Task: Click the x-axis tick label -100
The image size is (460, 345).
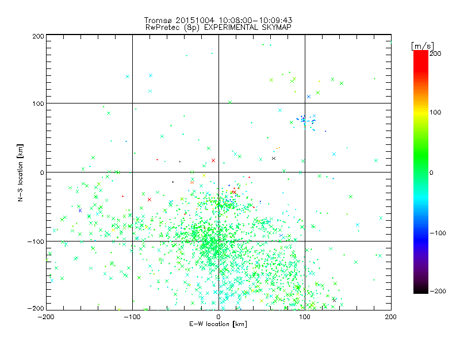Action: [x=132, y=317]
